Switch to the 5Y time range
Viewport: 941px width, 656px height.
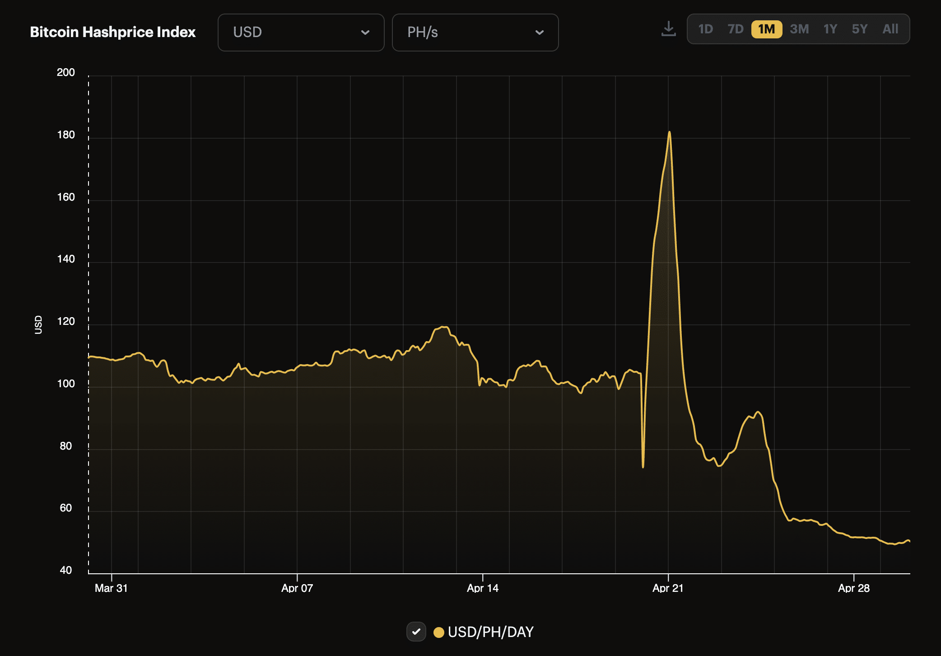pyautogui.click(x=860, y=29)
